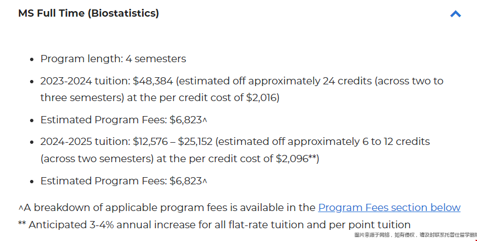Click the bullet dot beside Program length
The image size is (477, 241).
32,59
